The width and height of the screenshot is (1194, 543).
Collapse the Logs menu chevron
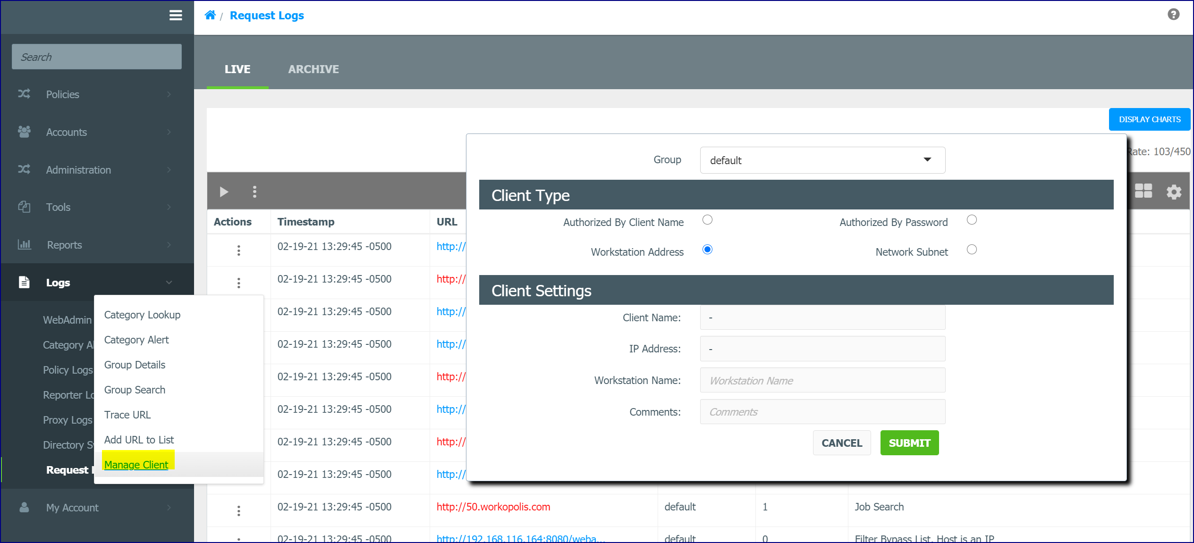[169, 283]
